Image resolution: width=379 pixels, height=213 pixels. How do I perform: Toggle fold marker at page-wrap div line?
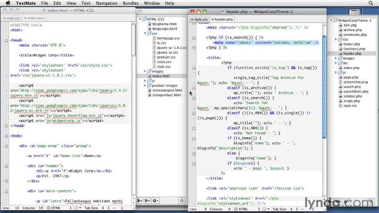[x=7, y=146]
